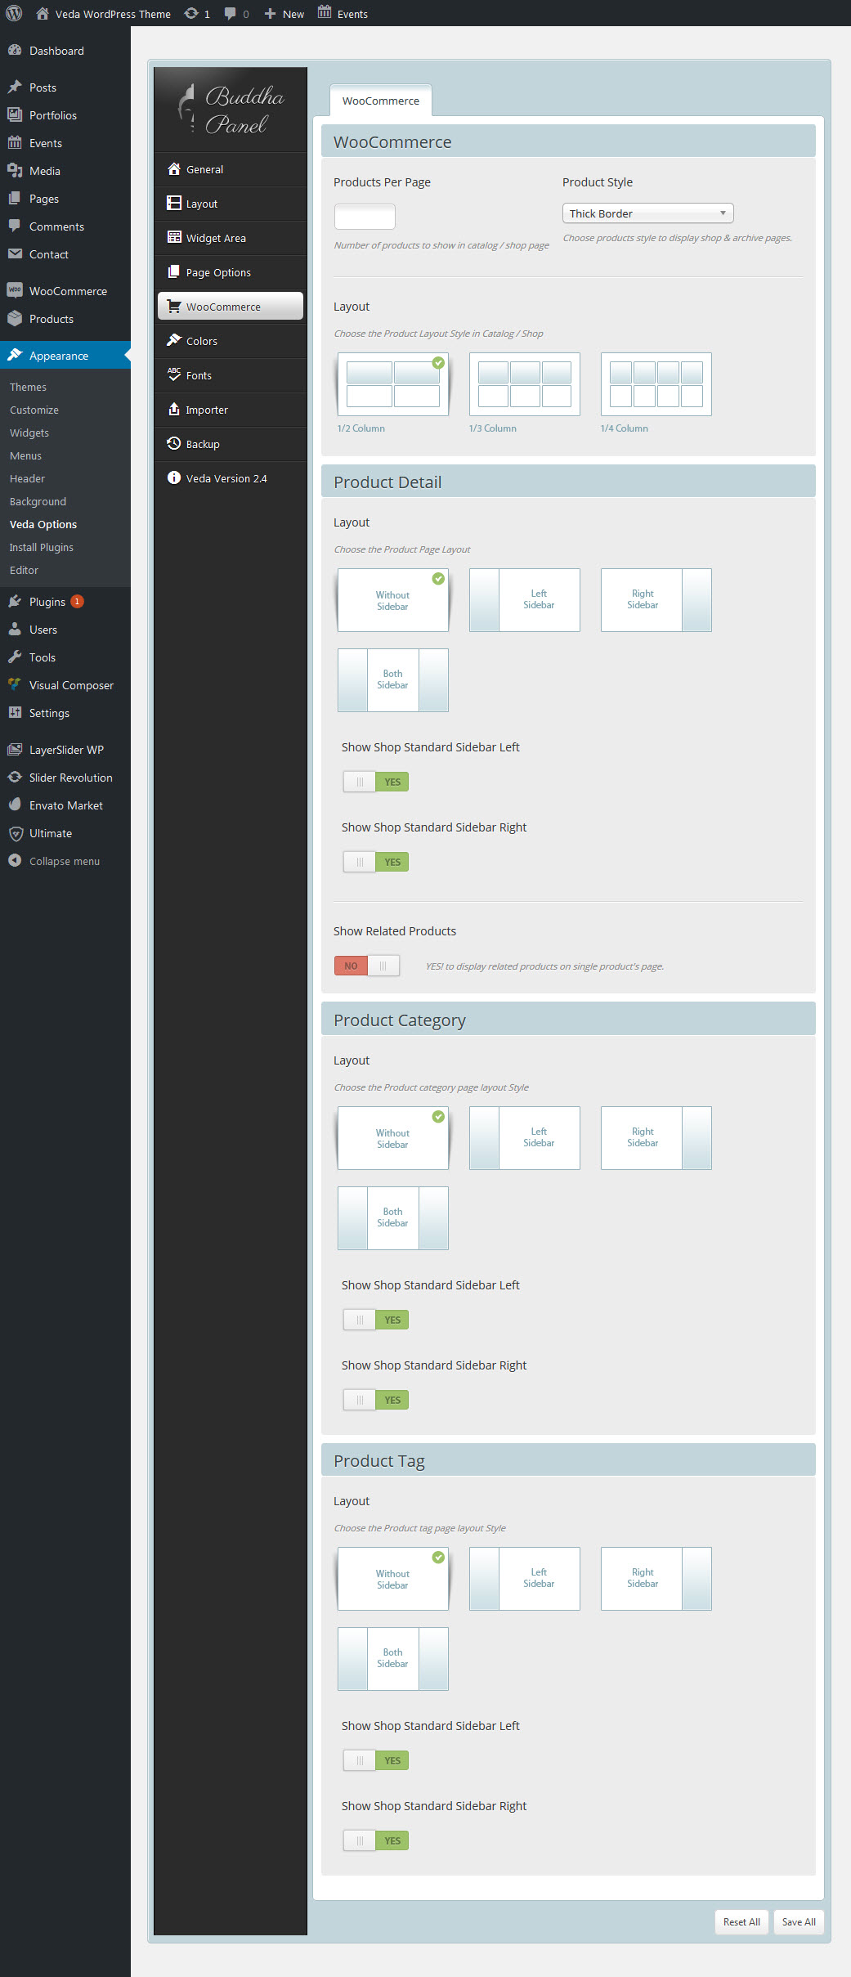Toggle Product Category Show Shop Standard Sidebar Left
This screenshot has width=851, height=1977.
375,1320
